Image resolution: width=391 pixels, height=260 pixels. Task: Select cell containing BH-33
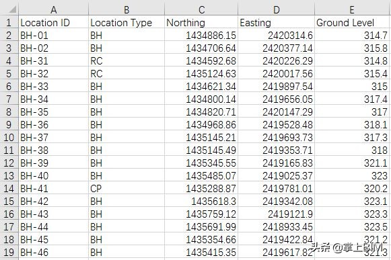[x=53, y=86]
